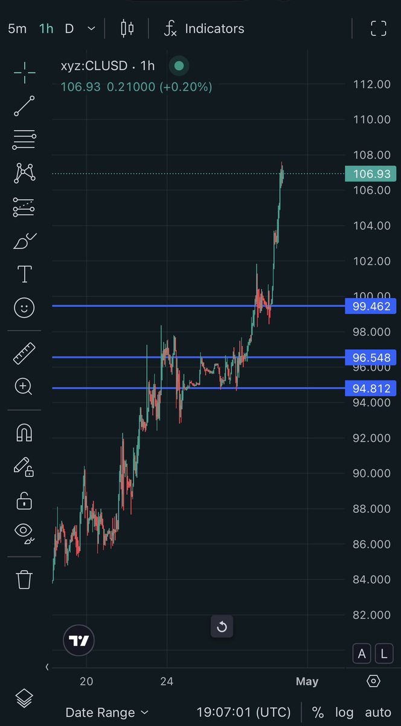This screenshot has height=726, width=401.
Task: Toggle the A auto-scale button
Action: tap(362, 653)
